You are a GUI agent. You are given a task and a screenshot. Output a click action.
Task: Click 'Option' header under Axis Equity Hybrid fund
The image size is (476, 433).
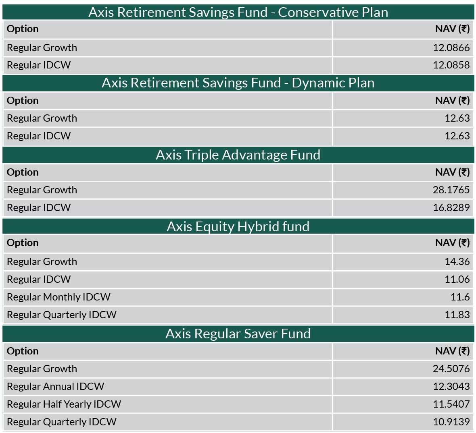point(23,242)
